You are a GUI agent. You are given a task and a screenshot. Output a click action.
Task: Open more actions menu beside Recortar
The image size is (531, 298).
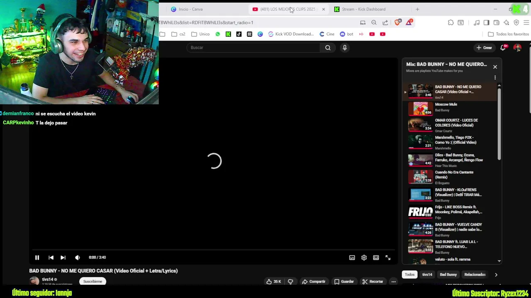393,281
